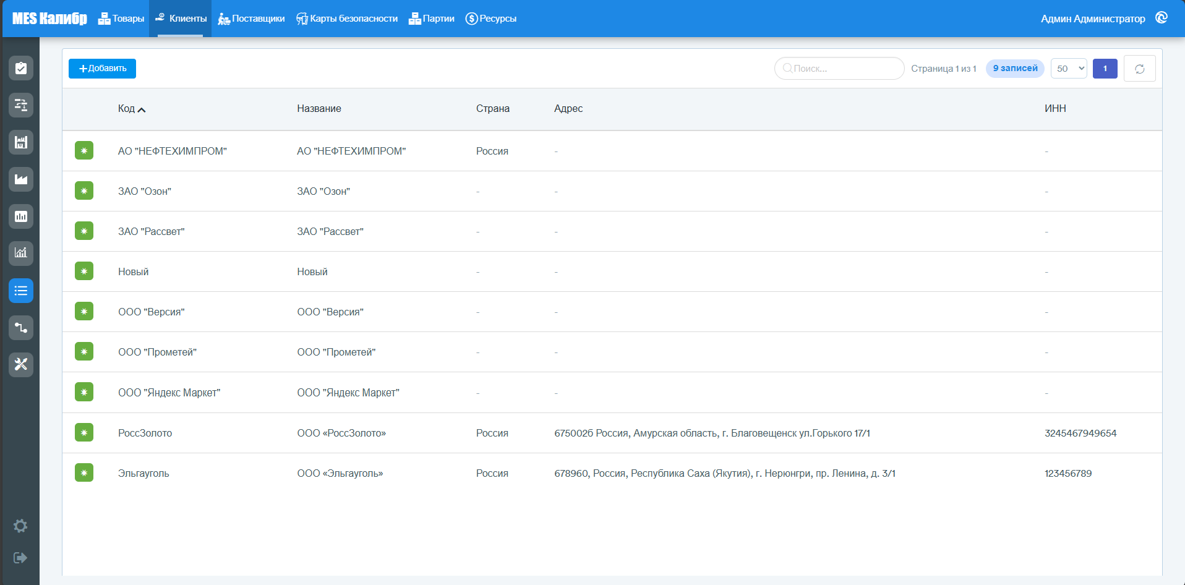Image resolution: width=1185 pixels, height=585 pixels.
Task: Click code cell ЗАО "Озон"
Action: click(145, 191)
